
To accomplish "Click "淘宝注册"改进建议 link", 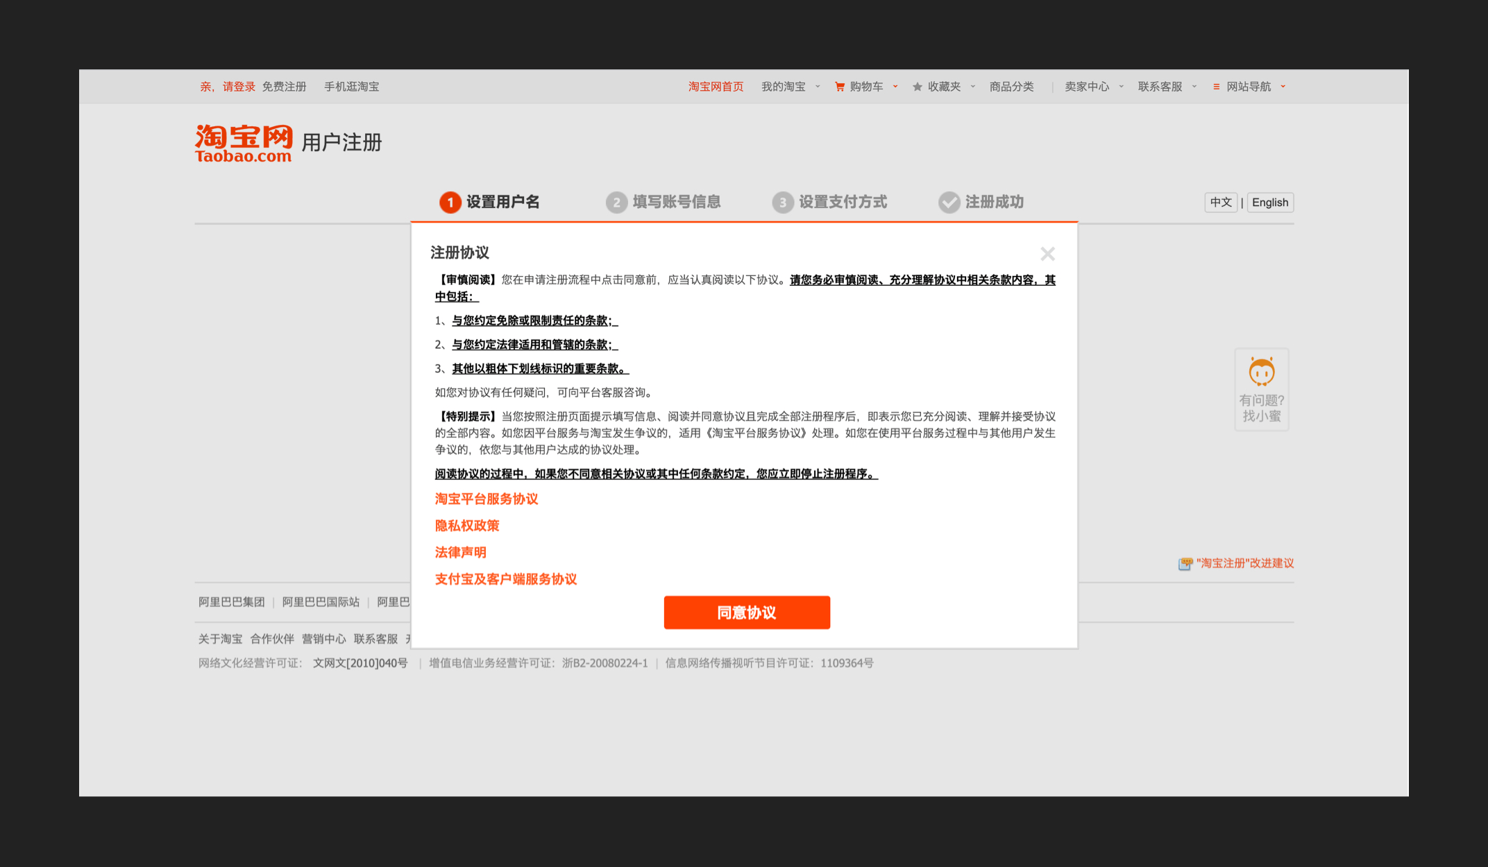I will click(1245, 563).
